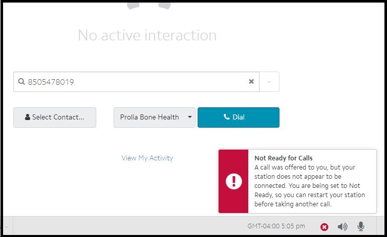This screenshot has width=387, height=237.
Task: Open the dropdown arrow beside the search field
Action: pyautogui.click(x=269, y=82)
